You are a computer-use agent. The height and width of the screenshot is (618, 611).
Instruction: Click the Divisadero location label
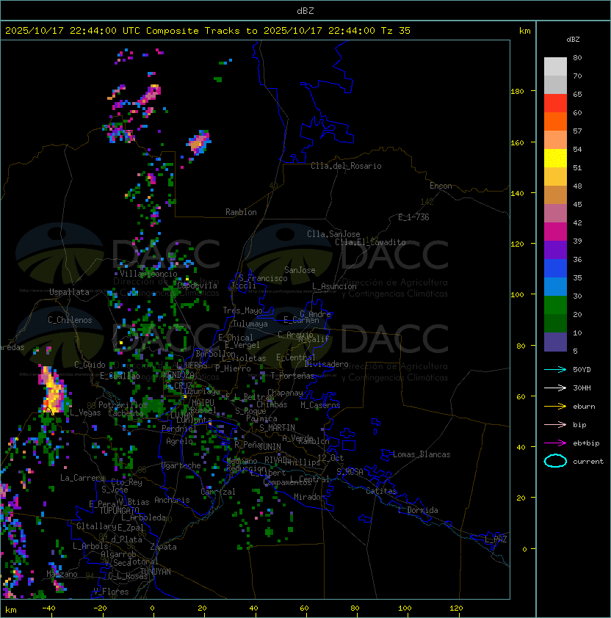click(326, 364)
